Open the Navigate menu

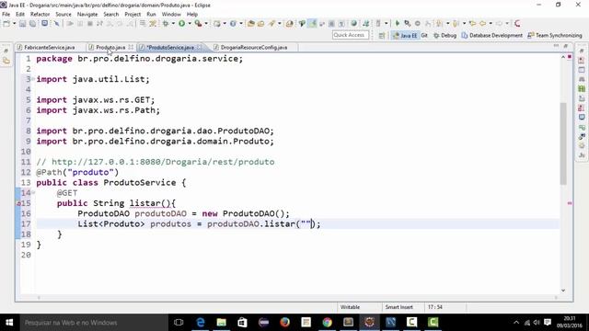pos(87,15)
